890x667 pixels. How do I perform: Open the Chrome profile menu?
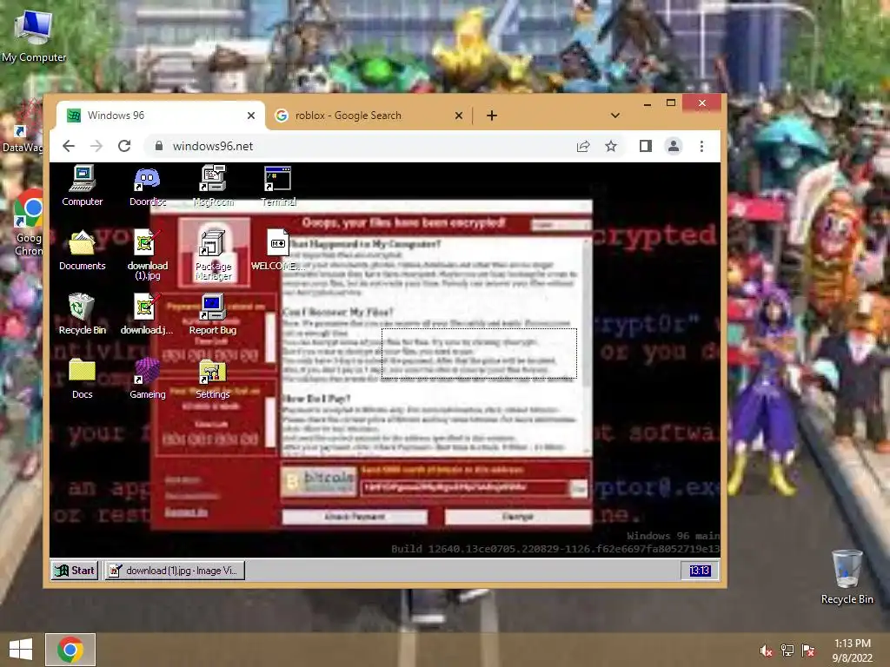[x=674, y=146]
